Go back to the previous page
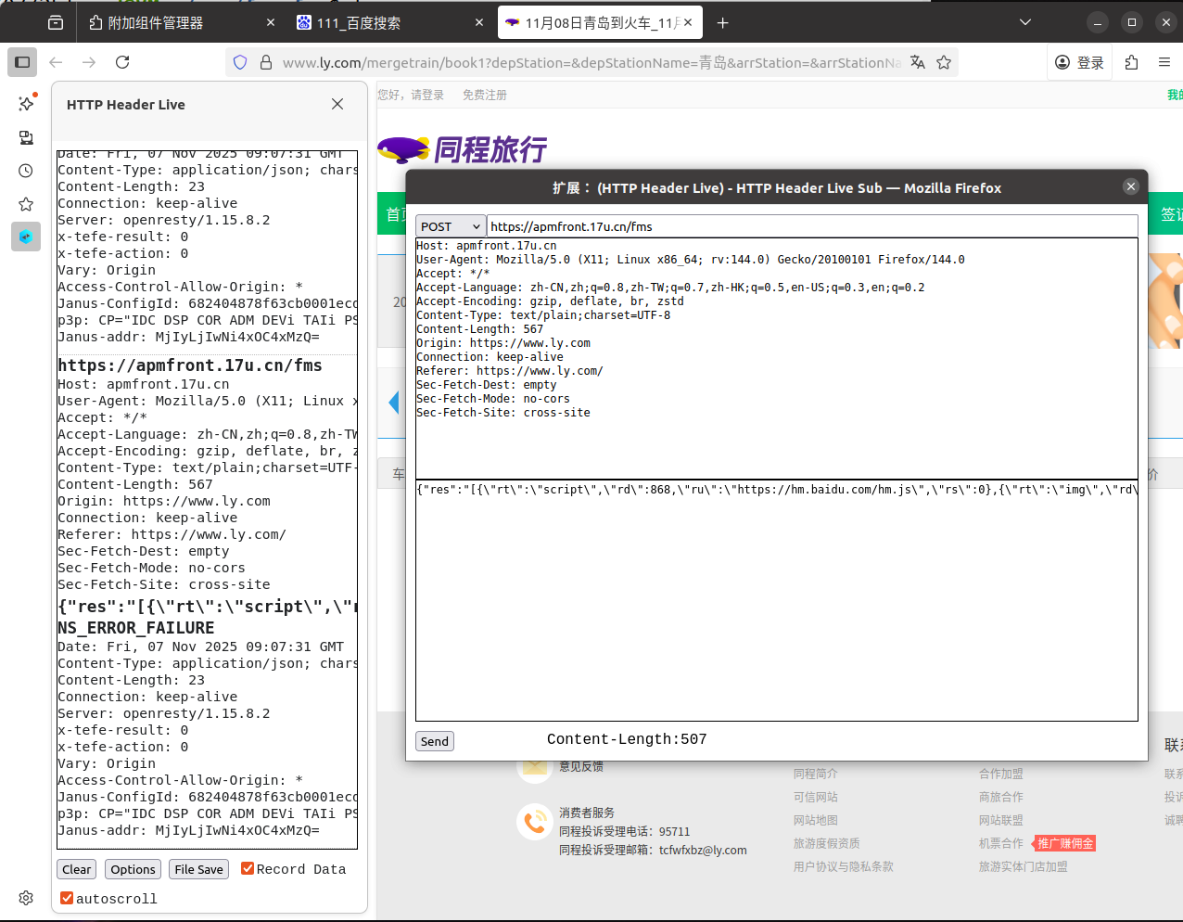This screenshot has height=922, width=1183. pos(56,62)
